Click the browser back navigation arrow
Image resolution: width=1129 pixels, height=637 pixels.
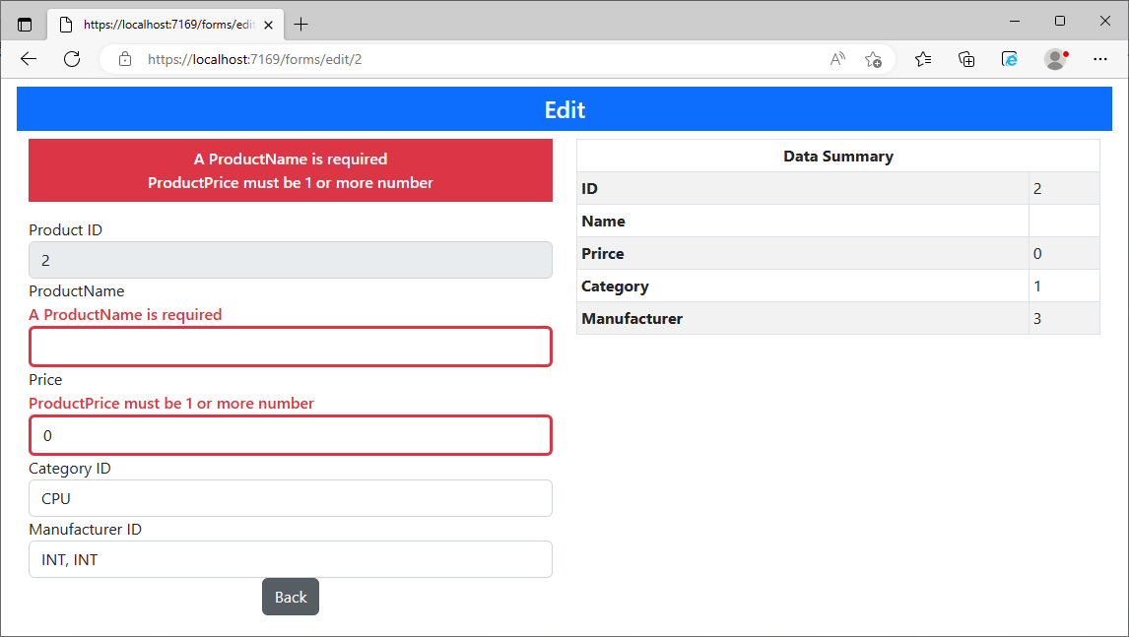tap(28, 58)
